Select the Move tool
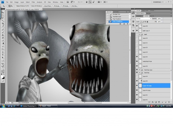This screenshot has height=126, width=173. 3,12
